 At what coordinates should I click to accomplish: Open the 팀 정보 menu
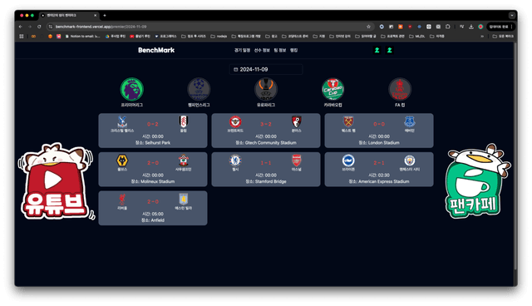click(280, 50)
